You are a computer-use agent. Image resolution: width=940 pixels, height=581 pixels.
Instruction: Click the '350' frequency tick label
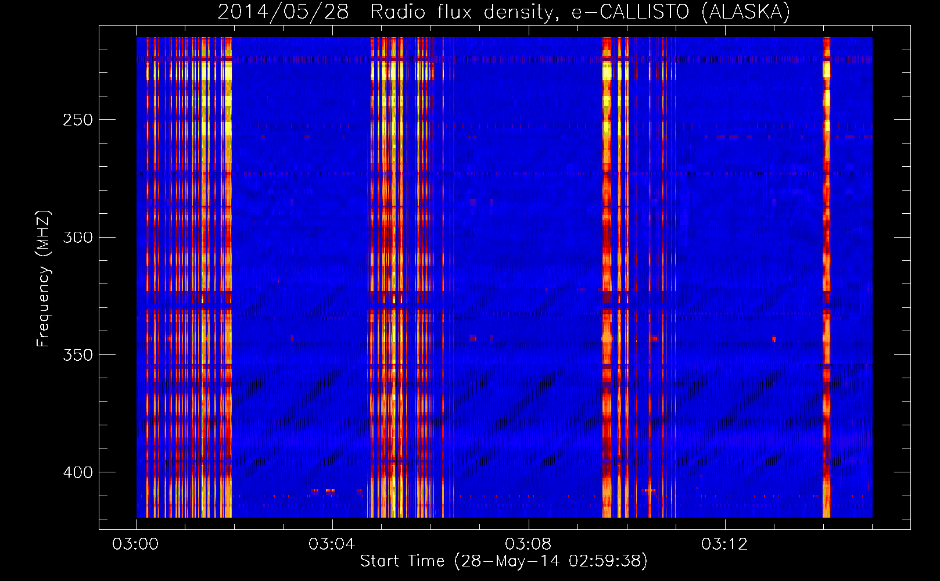pos(78,354)
